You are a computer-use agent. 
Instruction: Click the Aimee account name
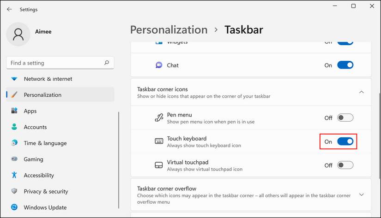43,31
